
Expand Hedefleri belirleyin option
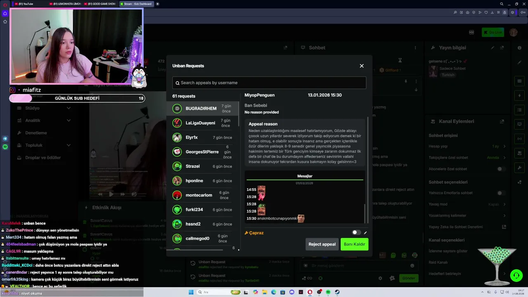pyautogui.click(x=504, y=274)
